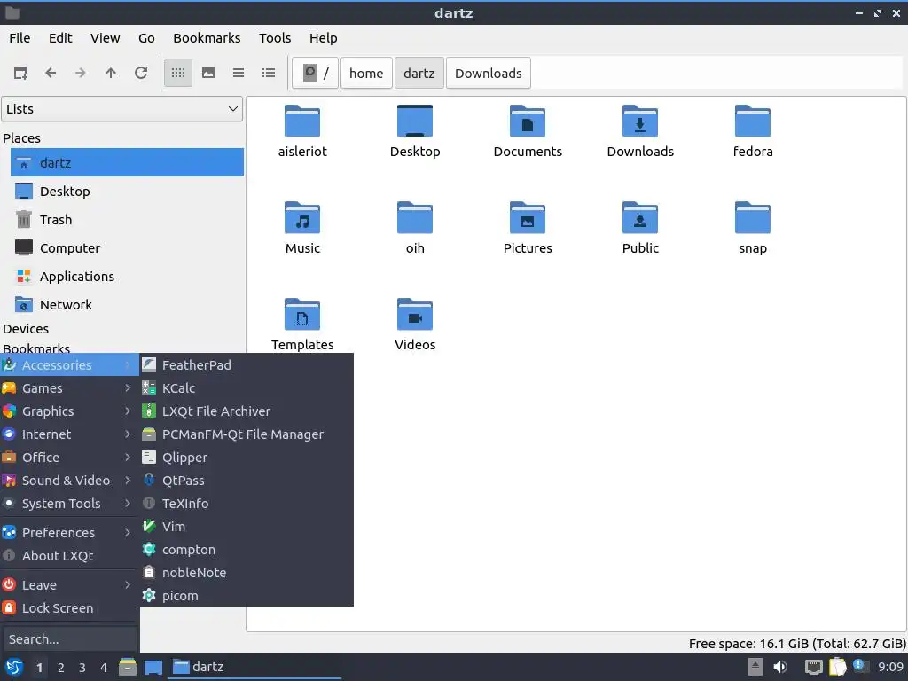Expand the Sound & Video category
Viewport: 908px width, 681px height.
pyautogui.click(x=69, y=481)
